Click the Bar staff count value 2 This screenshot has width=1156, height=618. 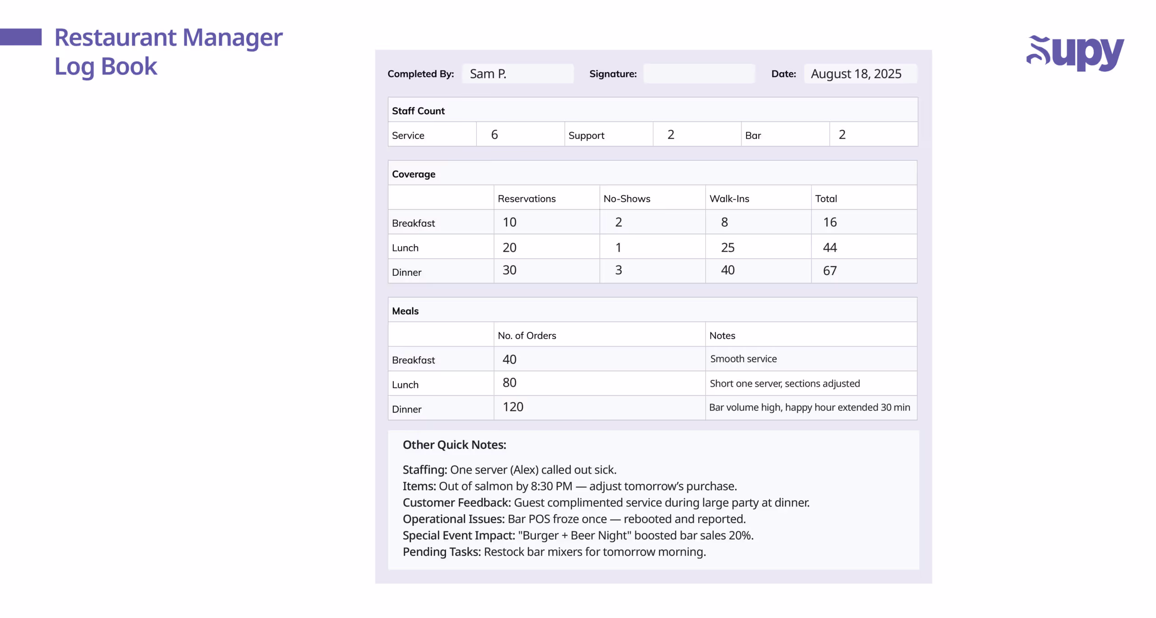pos(842,134)
